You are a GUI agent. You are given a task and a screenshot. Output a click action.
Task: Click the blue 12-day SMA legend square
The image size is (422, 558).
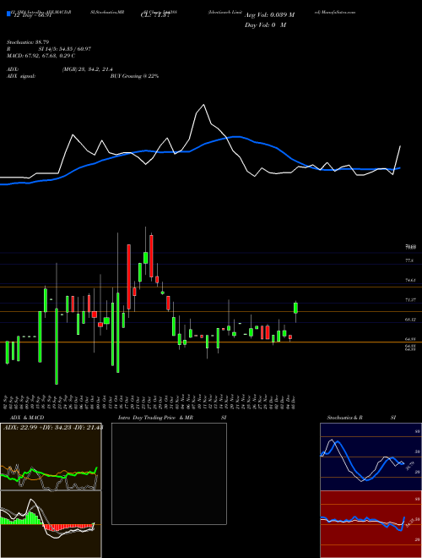[x=8, y=14]
